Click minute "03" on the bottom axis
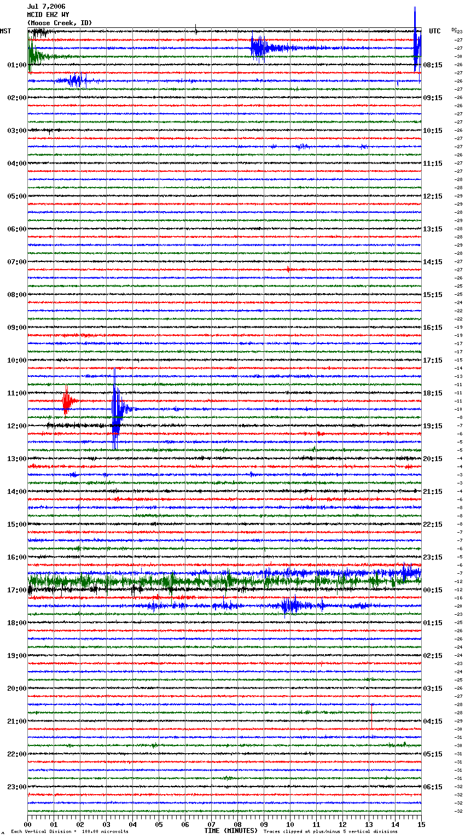 tap(106, 824)
